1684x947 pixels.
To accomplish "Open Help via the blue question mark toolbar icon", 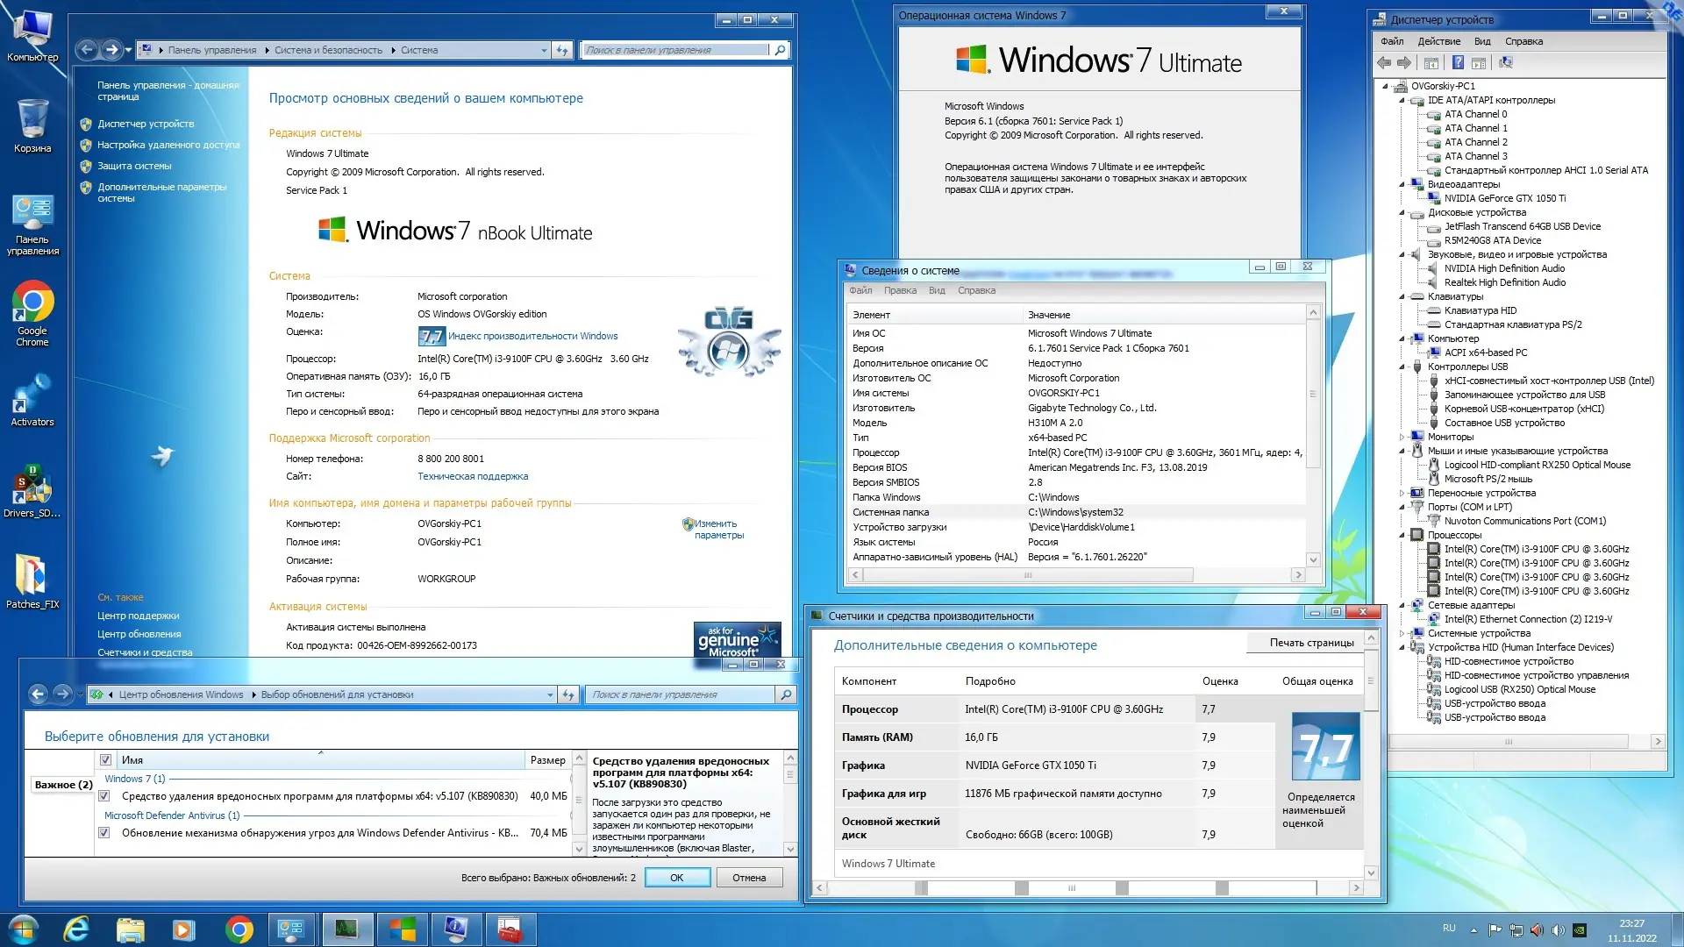I will (x=1457, y=62).
